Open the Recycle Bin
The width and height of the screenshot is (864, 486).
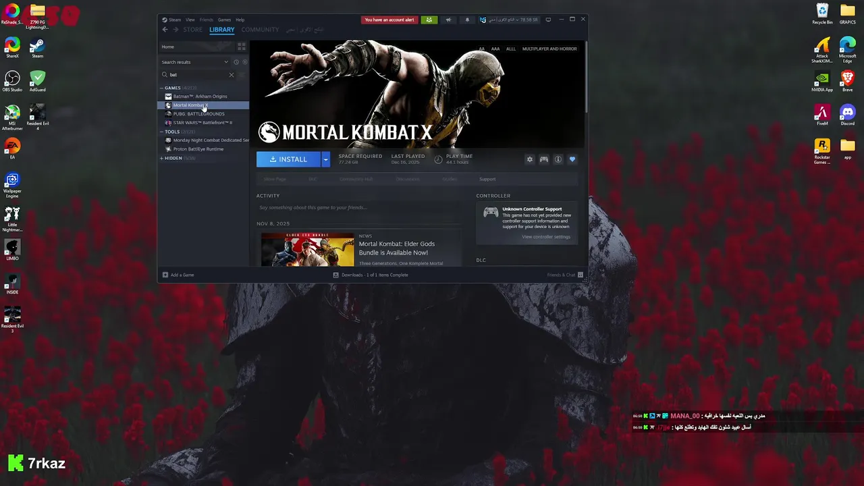coord(822,13)
